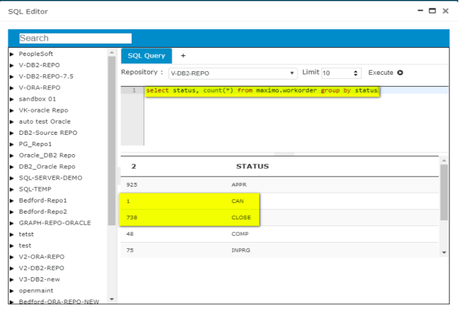
Task: Click the STATUS column header
Action: [252, 167]
